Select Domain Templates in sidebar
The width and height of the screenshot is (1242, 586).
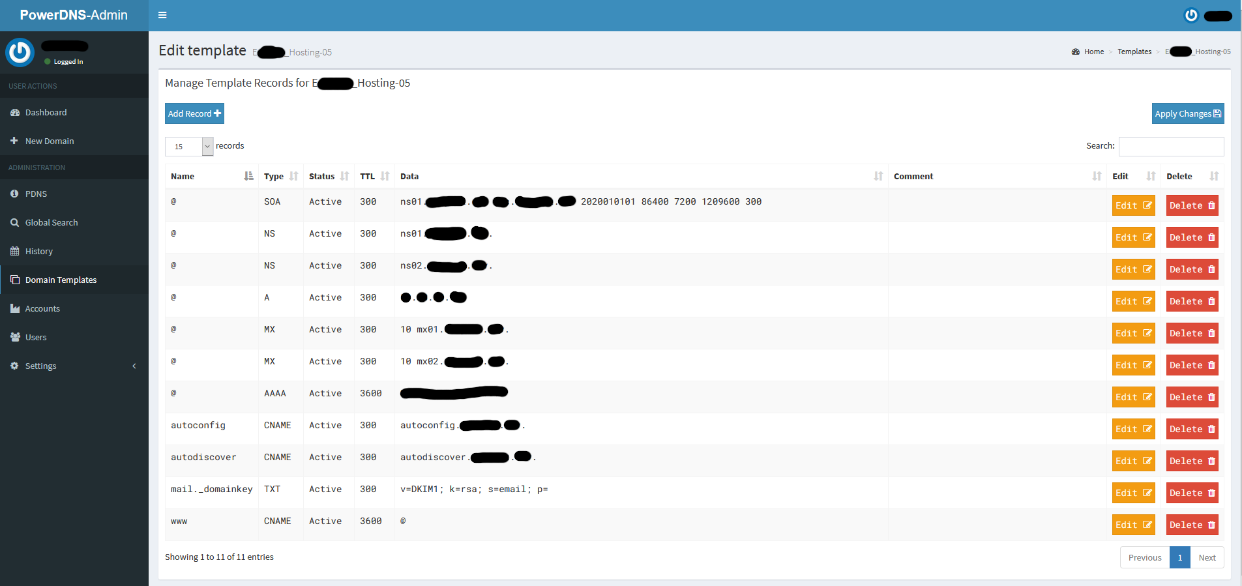point(74,280)
